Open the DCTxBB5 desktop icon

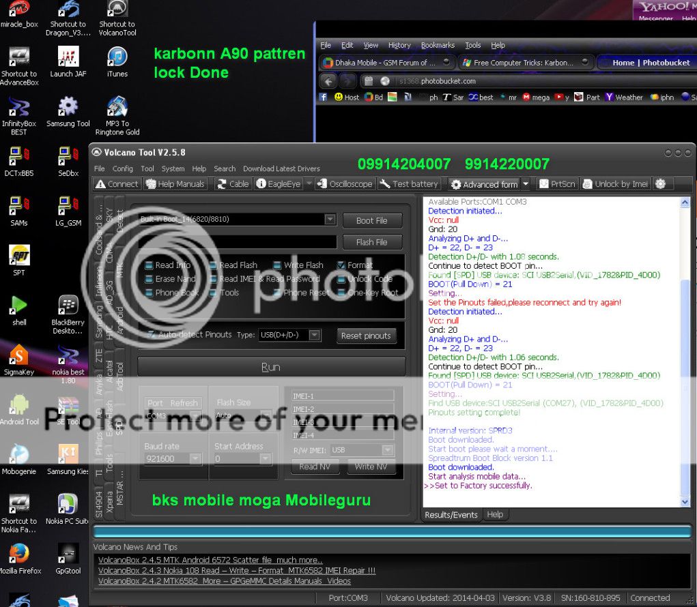18,162
